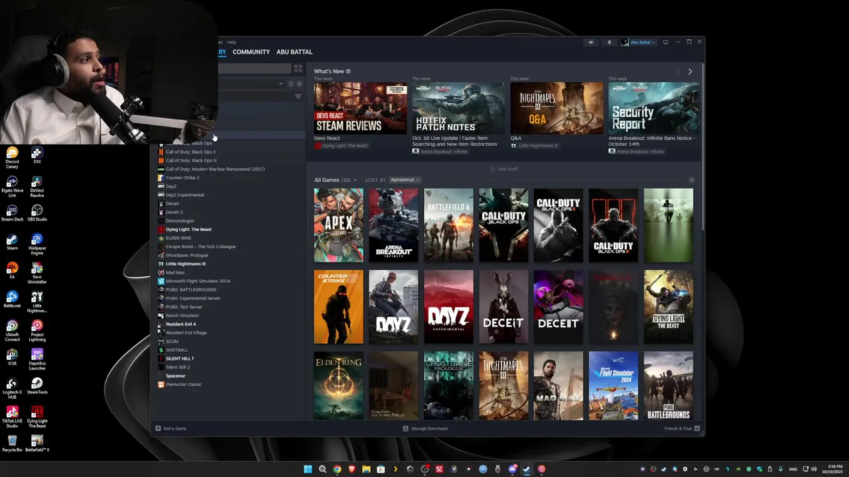
Task: Open the COMMUNITY tab
Action: click(x=251, y=52)
